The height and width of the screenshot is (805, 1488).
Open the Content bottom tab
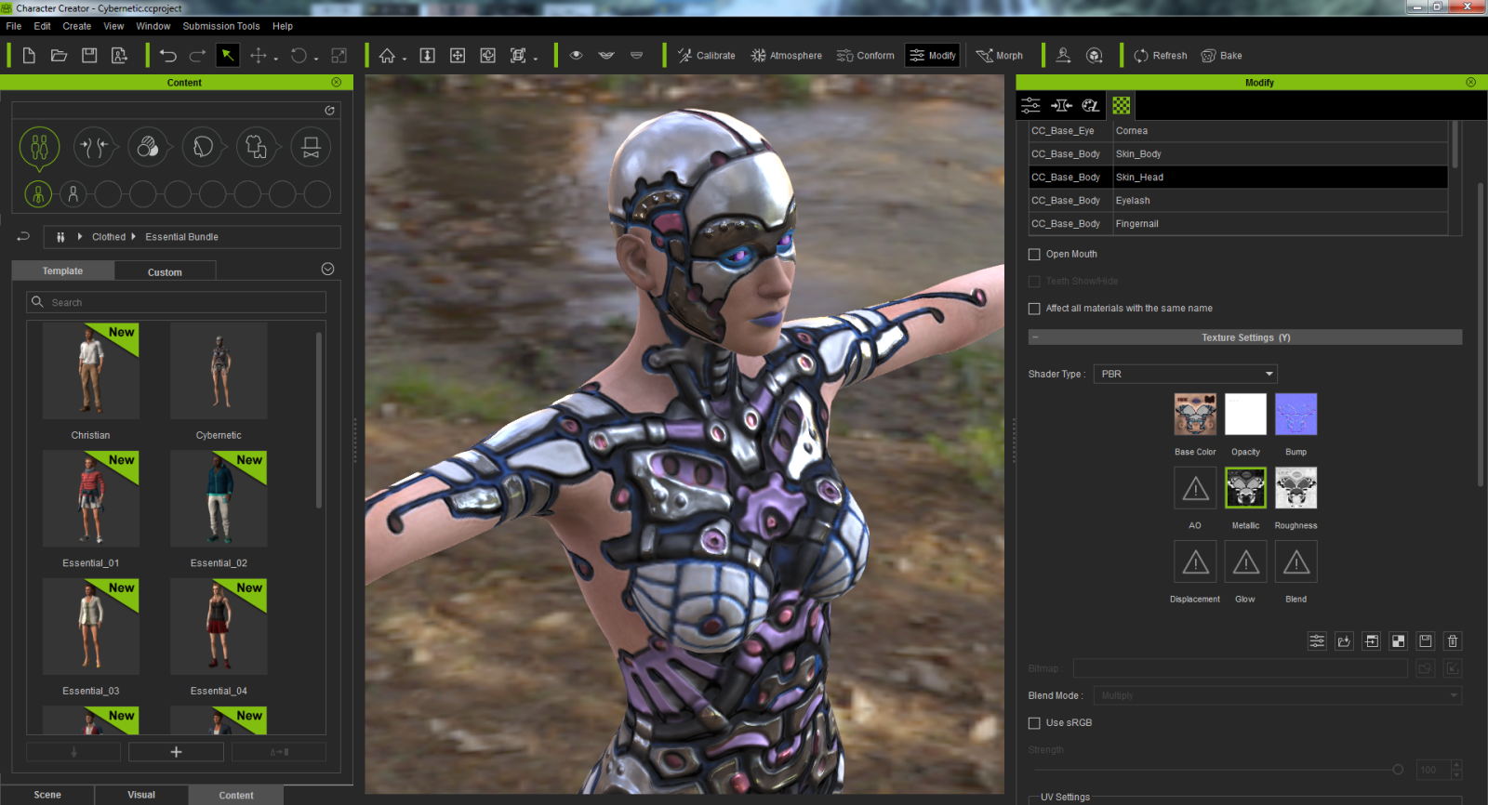236,795
